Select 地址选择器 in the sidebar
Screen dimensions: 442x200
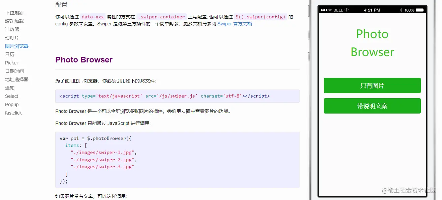point(17,79)
